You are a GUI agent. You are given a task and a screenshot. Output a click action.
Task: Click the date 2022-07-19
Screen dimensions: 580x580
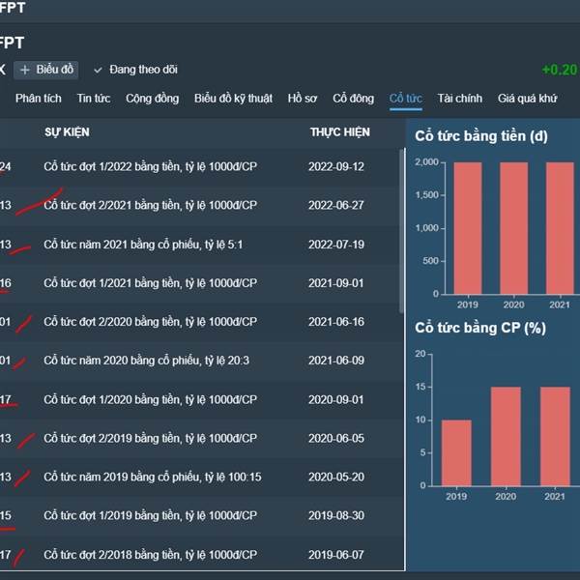[x=336, y=245]
